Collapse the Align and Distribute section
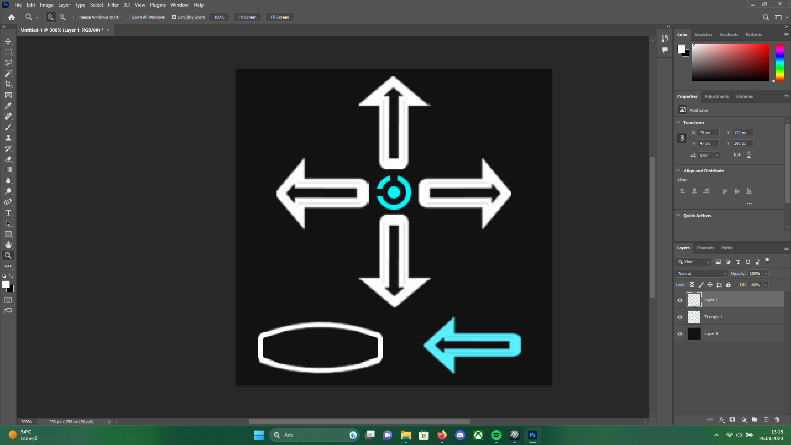The image size is (791, 445). tap(679, 171)
